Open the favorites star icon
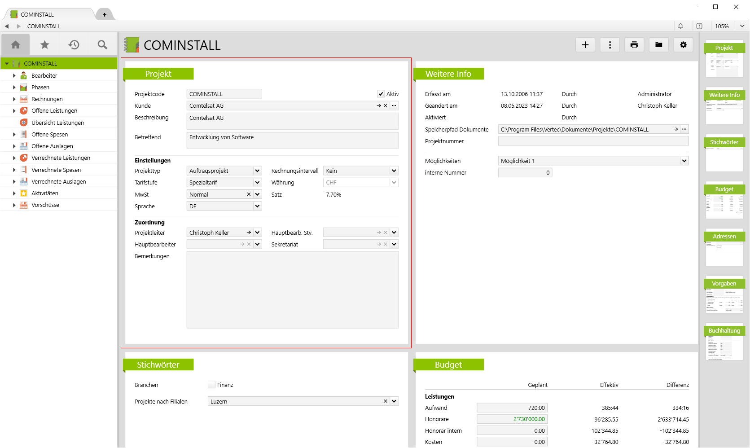Screen dimensions: 750x448 [44, 45]
